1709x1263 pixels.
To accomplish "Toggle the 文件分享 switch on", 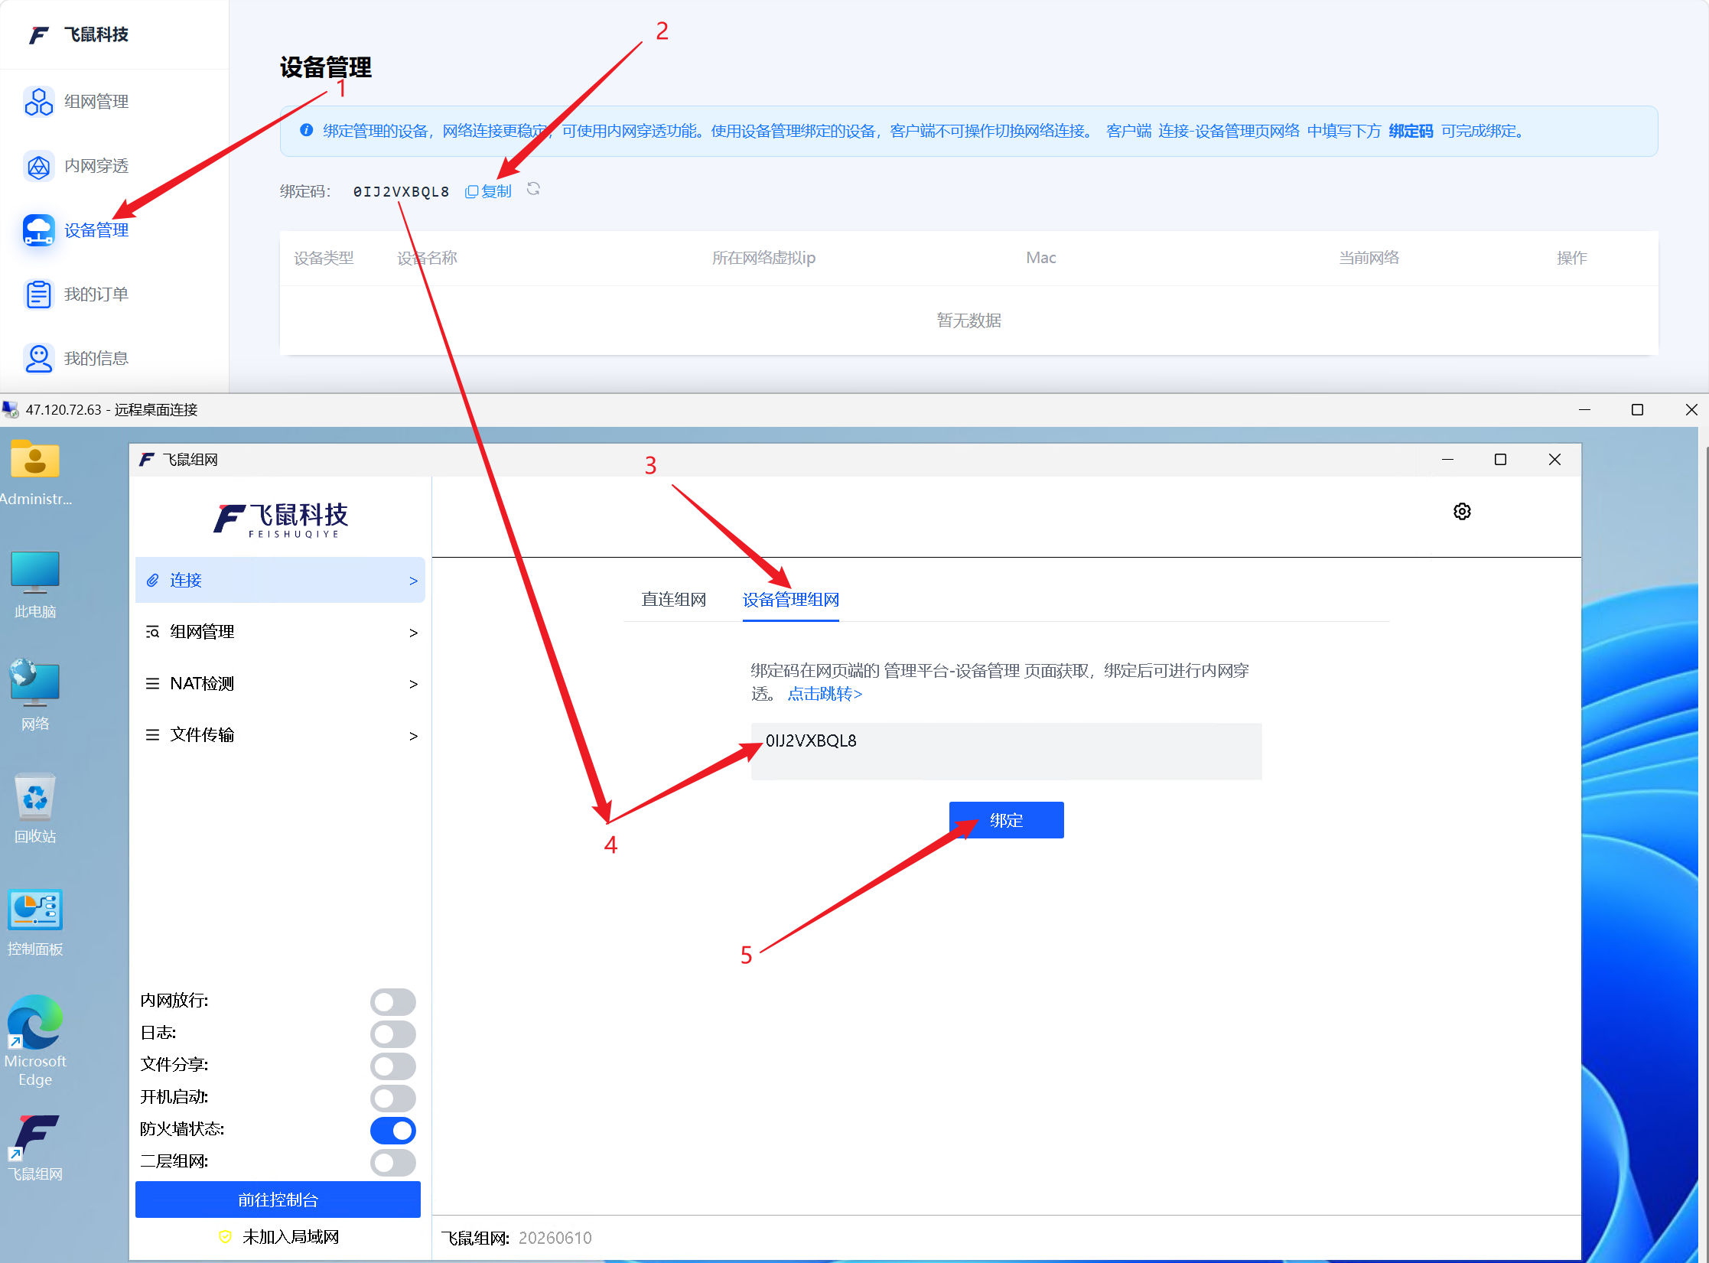I will coord(393,1066).
